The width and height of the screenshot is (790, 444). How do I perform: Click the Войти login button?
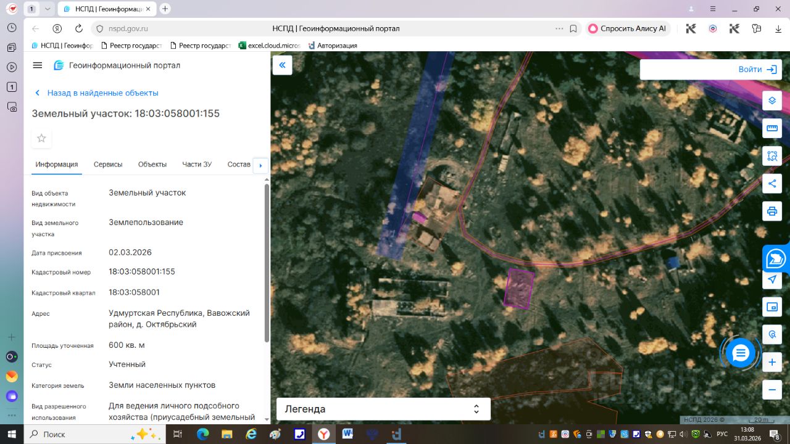click(757, 69)
